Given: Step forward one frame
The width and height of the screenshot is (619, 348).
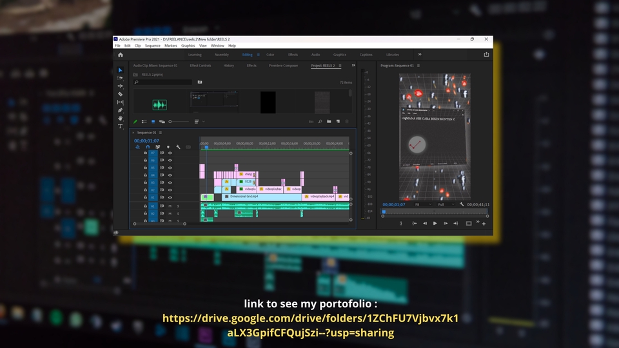Looking at the screenshot, I should coord(446,224).
